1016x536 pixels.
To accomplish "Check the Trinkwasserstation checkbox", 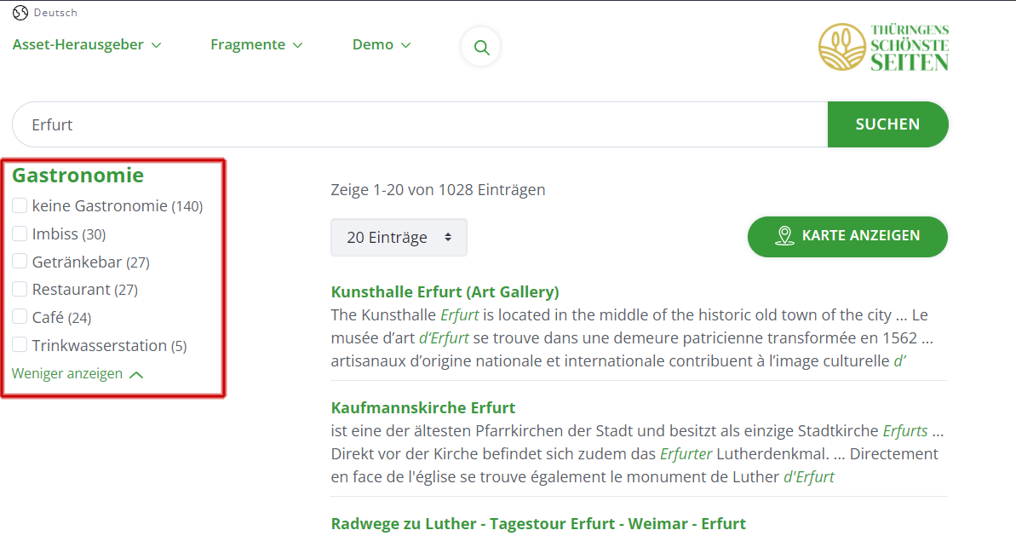I will coord(20,345).
